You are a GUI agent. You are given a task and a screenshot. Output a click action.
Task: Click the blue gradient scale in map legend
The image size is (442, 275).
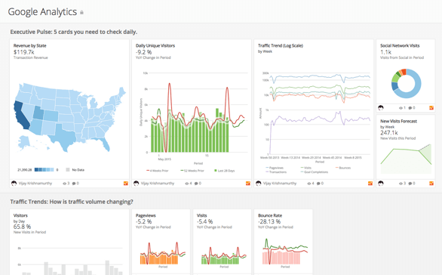click(45, 170)
